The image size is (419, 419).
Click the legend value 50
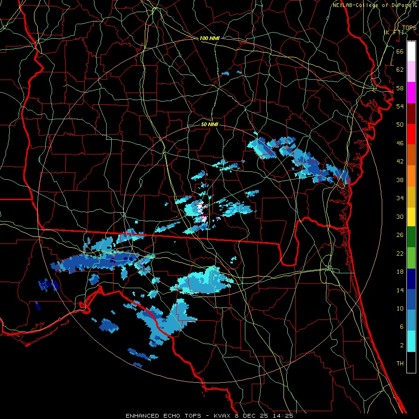coord(400,124)
